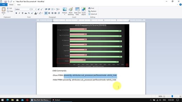Open File Explorer from taskbar
This screenshot has height=102, width=182.
coord(13,100)
